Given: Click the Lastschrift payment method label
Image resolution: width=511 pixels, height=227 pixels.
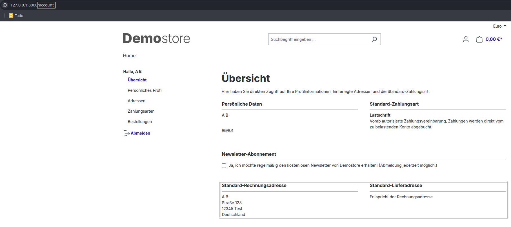Looking at the screenshot, I should pyautogui.click(x=380, y=115).
